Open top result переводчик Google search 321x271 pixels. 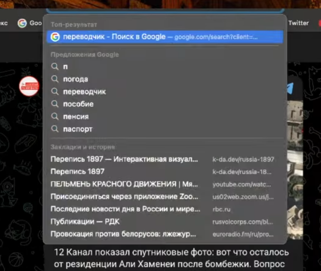click(165, 37)
